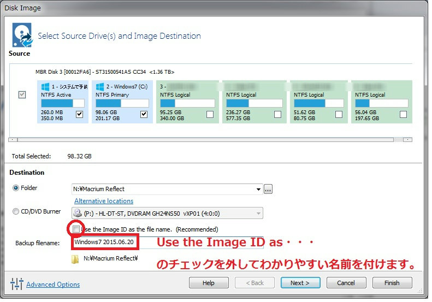Image resolution: width=432 pixels, height=302 pixels.
Task: Open Advanced Options link
Action: 53,285
